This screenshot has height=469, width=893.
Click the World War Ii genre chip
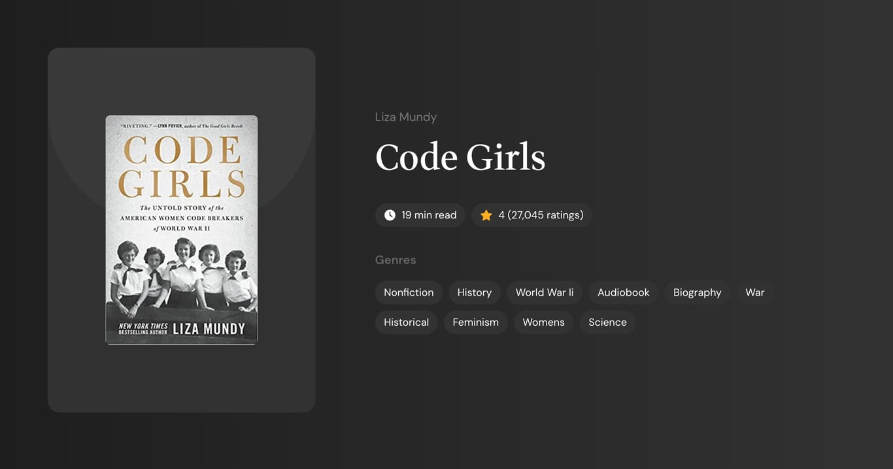point(544,292)
